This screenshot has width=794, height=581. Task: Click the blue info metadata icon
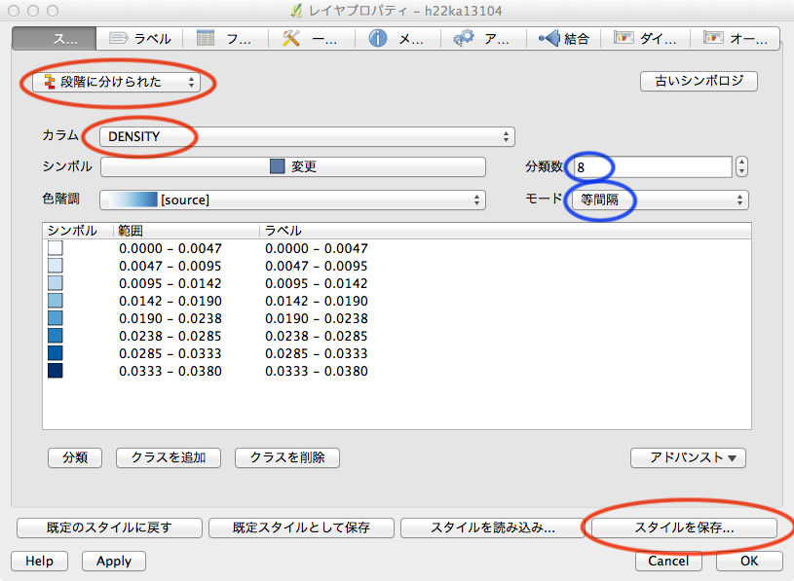378,39
